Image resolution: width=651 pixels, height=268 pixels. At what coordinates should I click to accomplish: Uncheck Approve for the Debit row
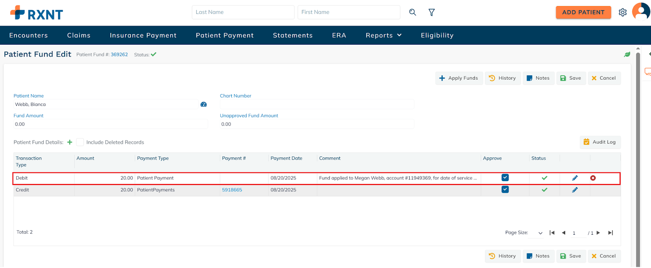click(505, 177)
